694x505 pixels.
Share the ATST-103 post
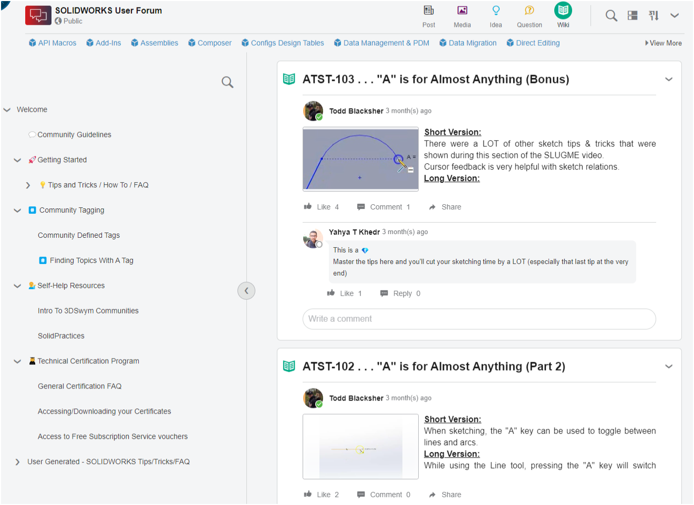pyautogui.click(x=445, y=207)
